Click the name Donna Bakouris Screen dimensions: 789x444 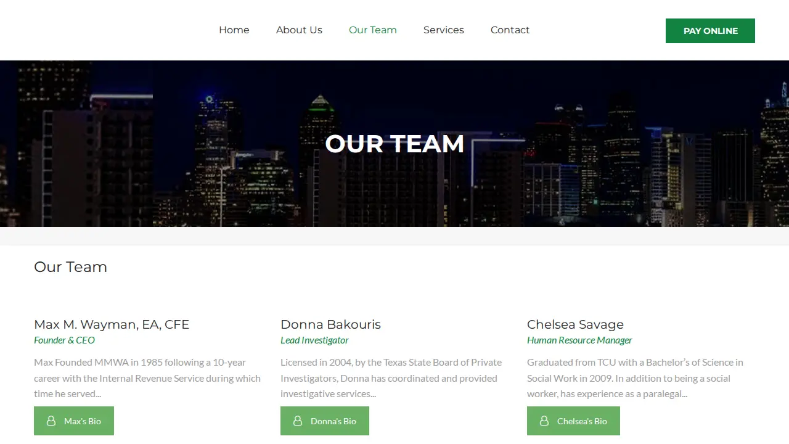[330, 324]
